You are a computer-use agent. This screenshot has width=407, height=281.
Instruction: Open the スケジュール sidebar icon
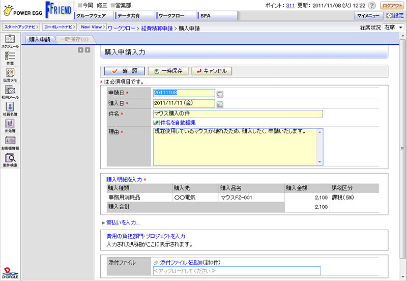point(10,41)
